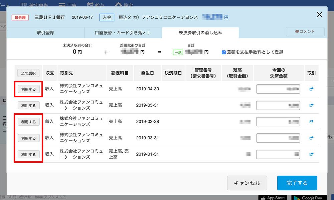
Task: Click 利用する for the 2019-05-31 row
Action: click(x=28, y=105)
